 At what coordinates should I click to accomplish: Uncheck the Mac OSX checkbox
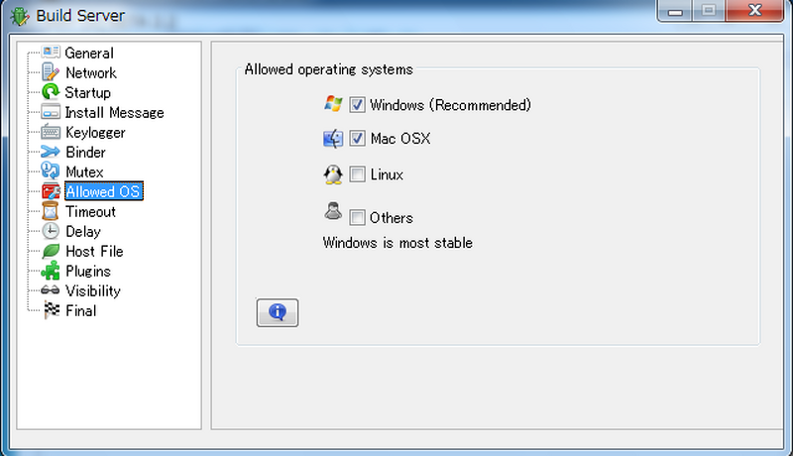coord(358,139)
